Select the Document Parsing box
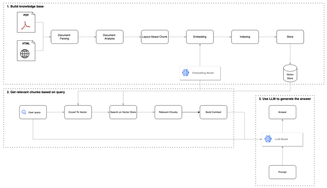This screenshot has height=188, width=327. 64,37
